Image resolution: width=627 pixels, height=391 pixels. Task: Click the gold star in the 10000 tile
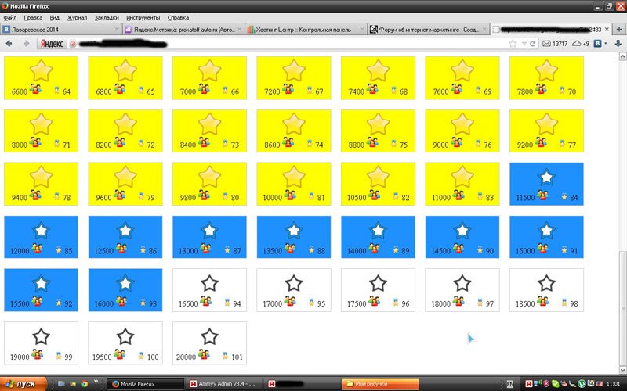point(294,177)
